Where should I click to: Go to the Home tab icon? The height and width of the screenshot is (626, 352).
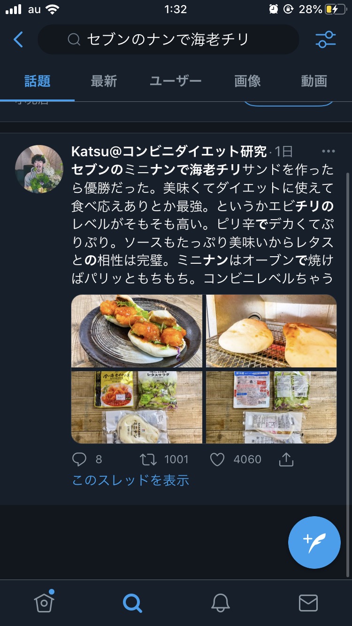coord(44,602)
